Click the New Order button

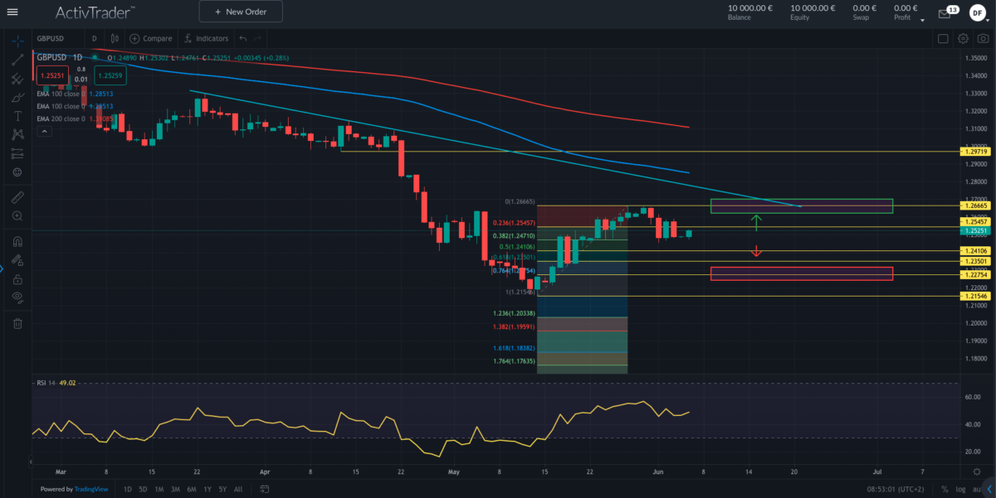click(241, 12)
